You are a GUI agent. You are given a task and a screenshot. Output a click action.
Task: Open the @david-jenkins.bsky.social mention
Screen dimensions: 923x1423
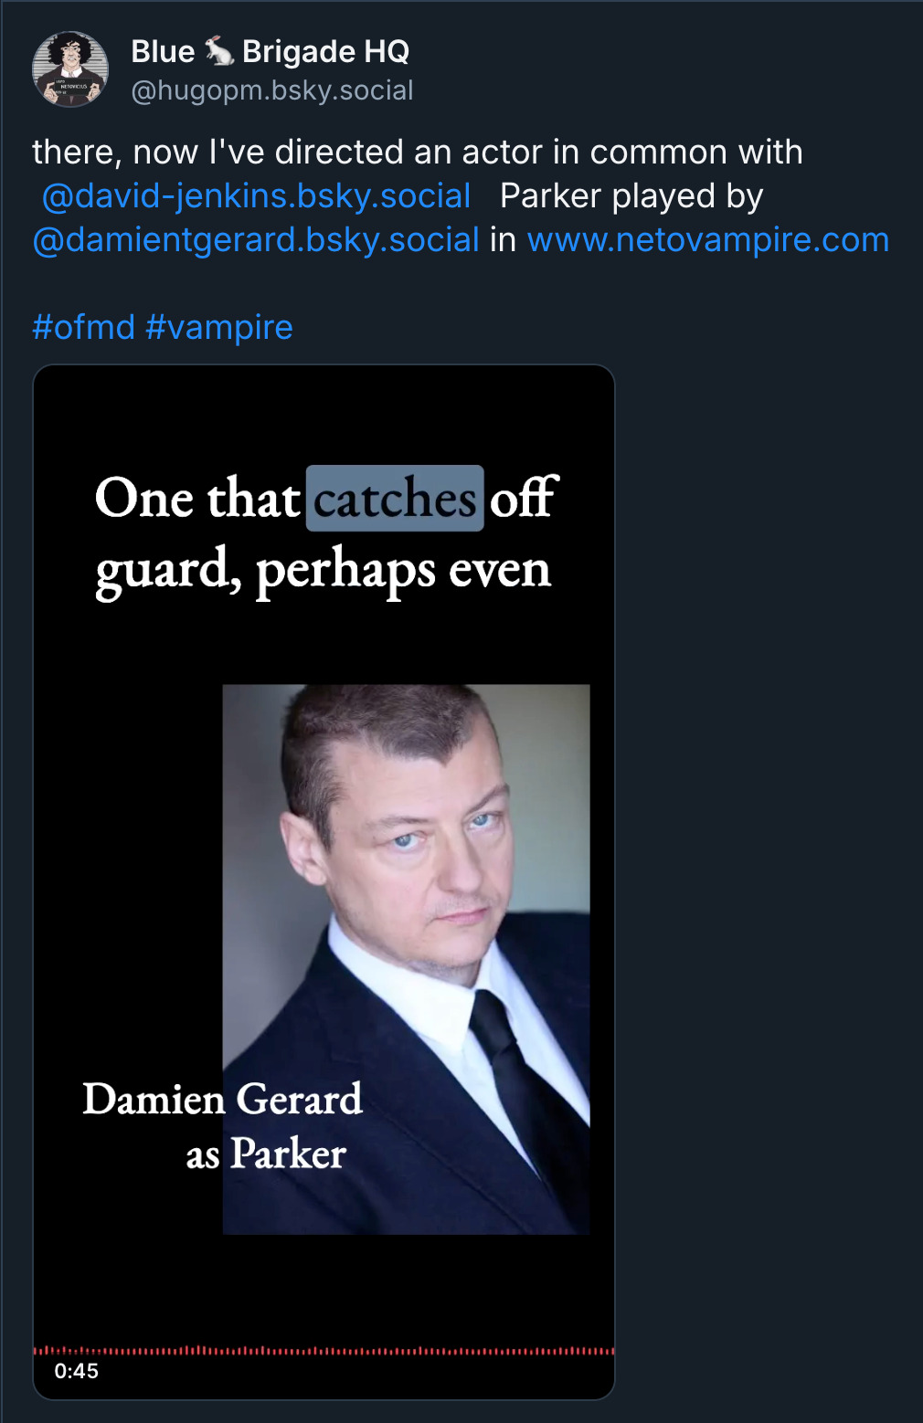click(x=257, y=195)
